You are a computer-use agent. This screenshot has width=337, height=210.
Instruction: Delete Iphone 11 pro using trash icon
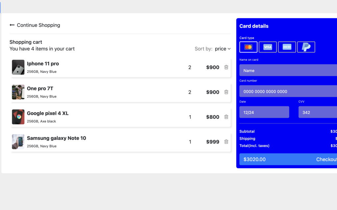[226, 67]
